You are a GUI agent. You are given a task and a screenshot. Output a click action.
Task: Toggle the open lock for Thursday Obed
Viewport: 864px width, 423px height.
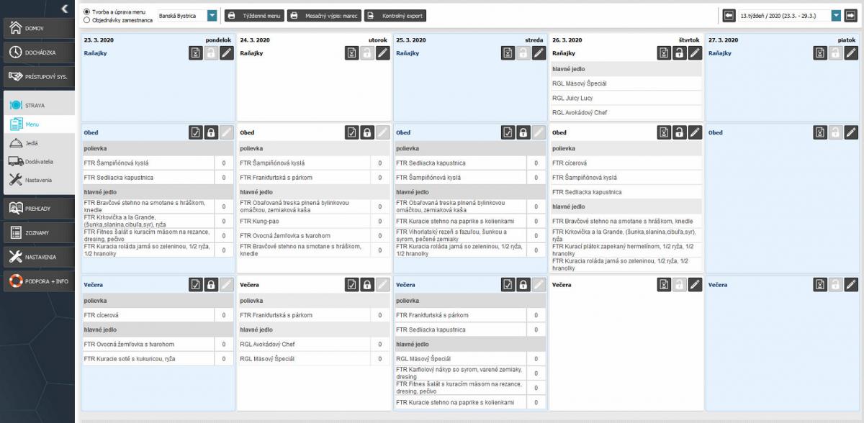click(x=680, y=132)
